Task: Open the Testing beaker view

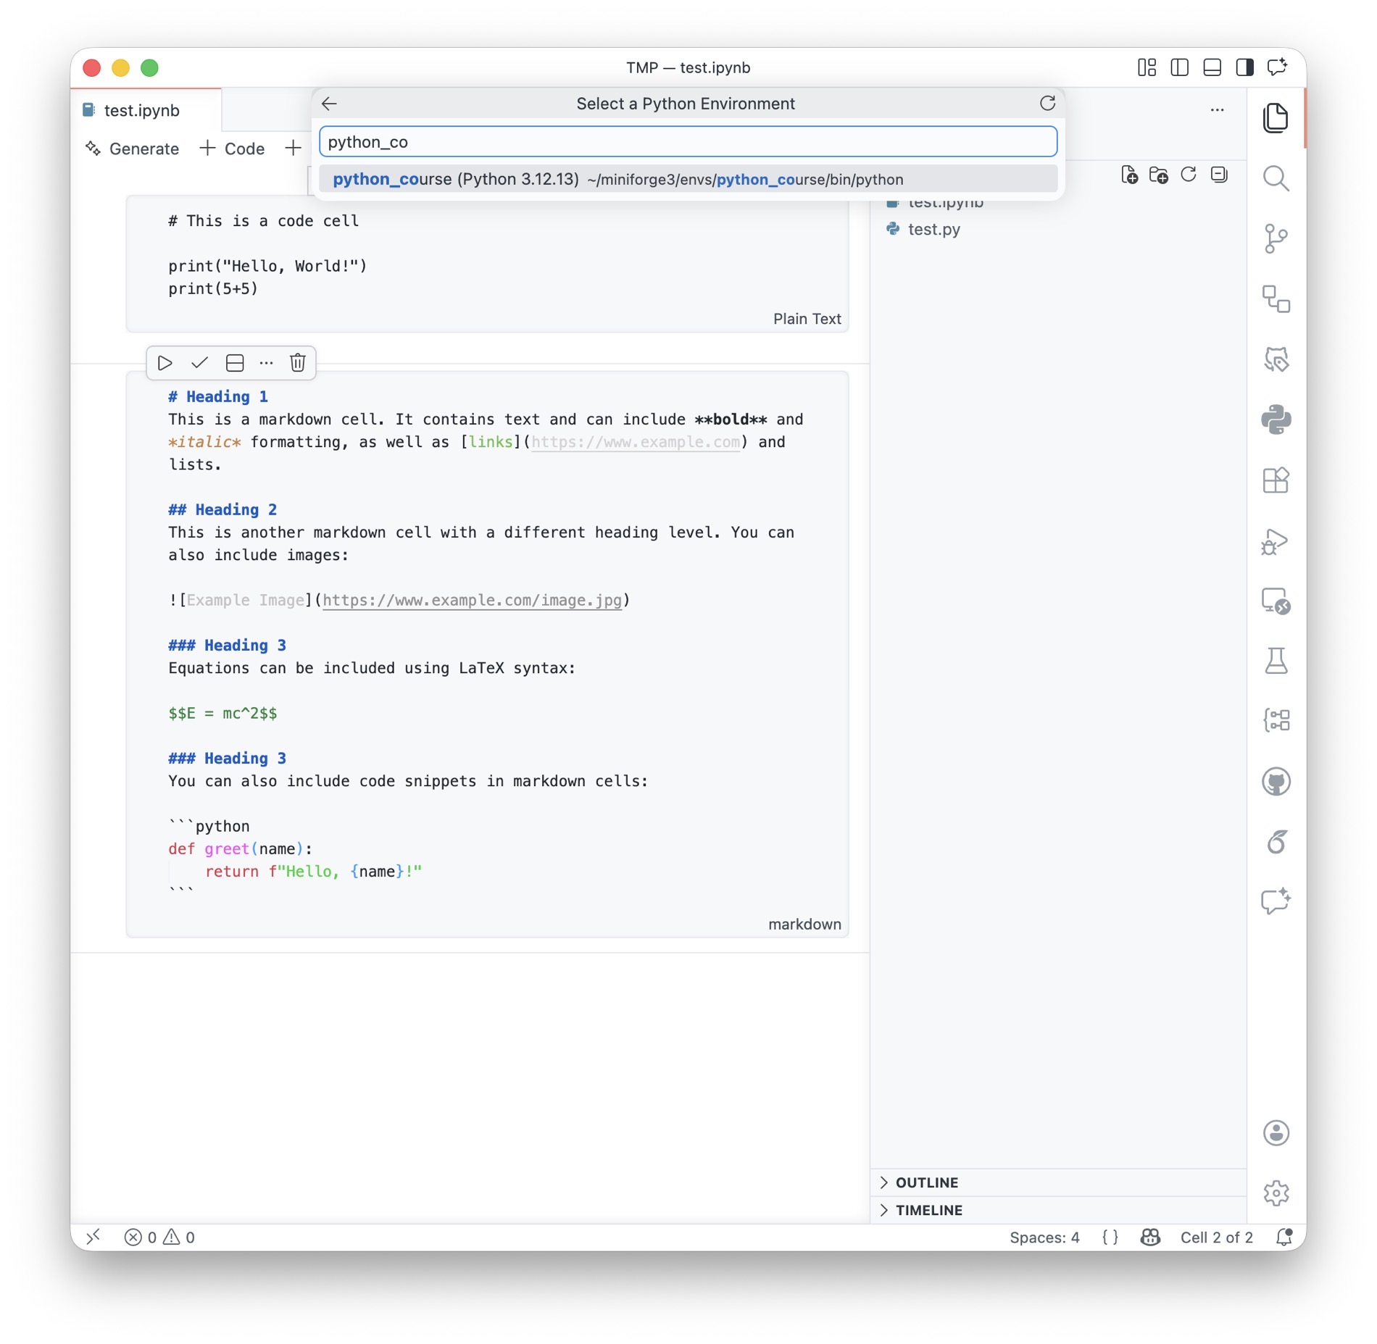Action: point(1275,661)
